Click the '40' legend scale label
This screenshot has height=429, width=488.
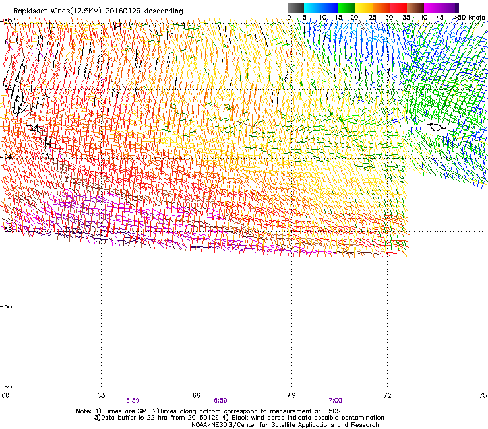coord(423,18)
